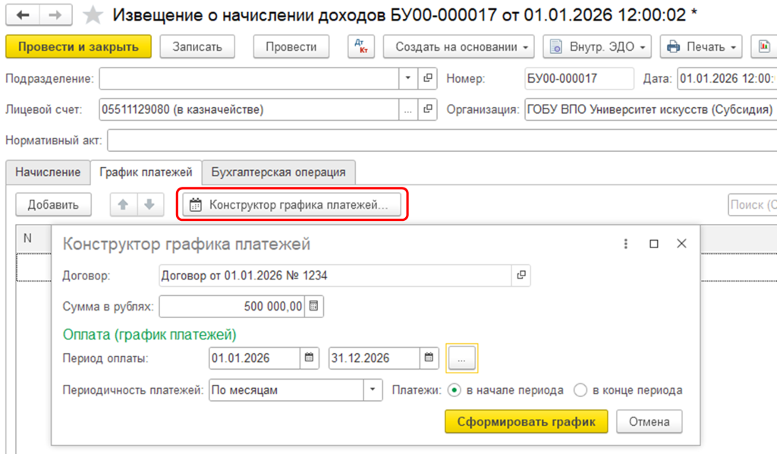The image size is (777, 454).
Task: Click the N column header
Action: pos(33,238)
